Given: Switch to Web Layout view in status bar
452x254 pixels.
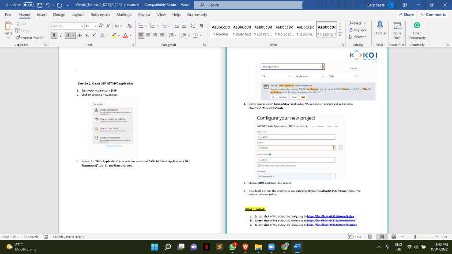Looking at the screenshot, I should [x=393, y=237].
